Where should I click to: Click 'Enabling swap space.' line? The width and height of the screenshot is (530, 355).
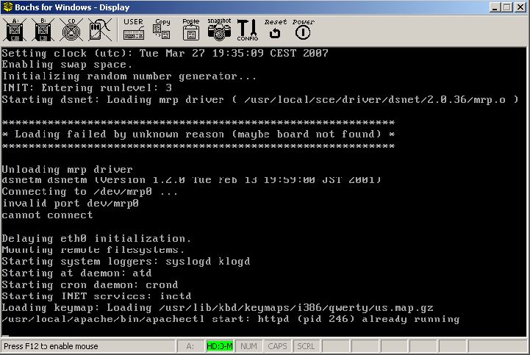click(x=68, y=65)
